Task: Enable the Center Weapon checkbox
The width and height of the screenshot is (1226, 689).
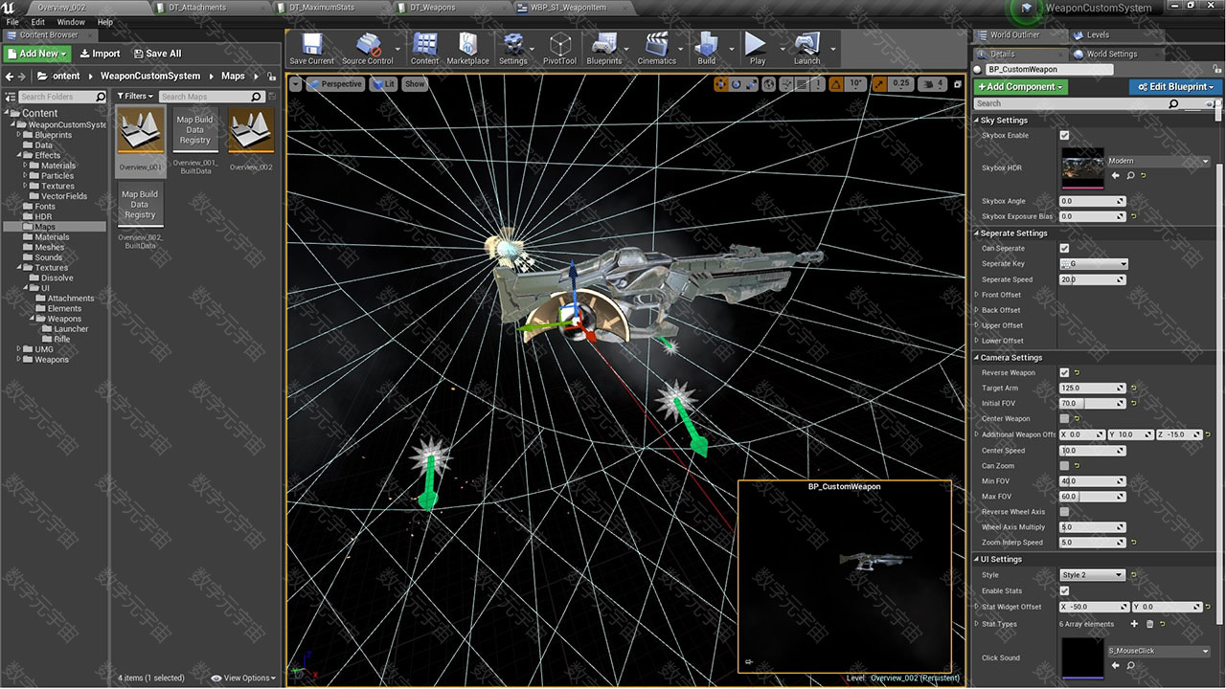Action: (x=1064, y=418)
